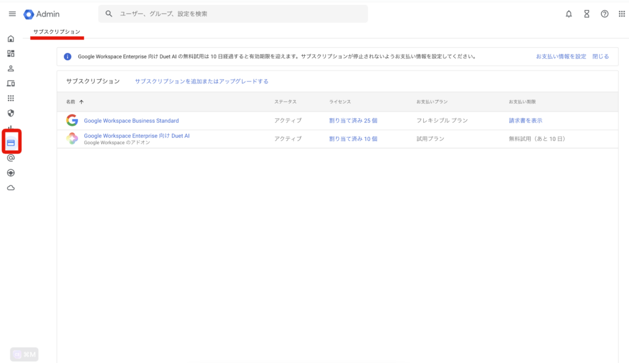Click the Google G logo in the Business Standard row
The width and height of the screenshot is (629, 363).
(72, 120)
